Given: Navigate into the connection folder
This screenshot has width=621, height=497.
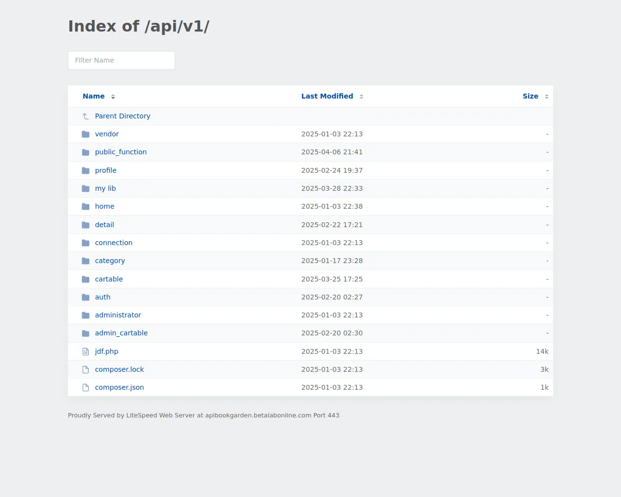Looking at the screenshot, I should point(114,243).
